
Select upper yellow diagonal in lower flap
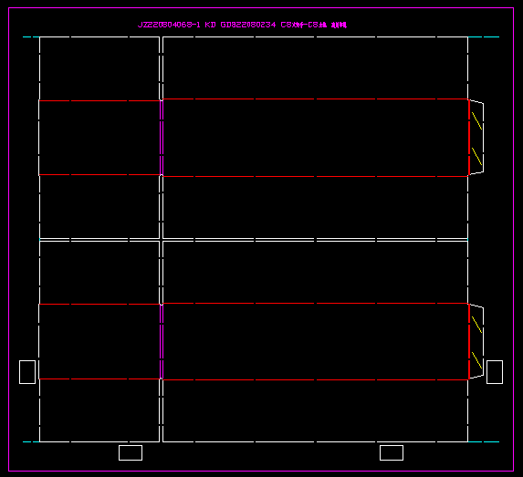click(477, 325)
